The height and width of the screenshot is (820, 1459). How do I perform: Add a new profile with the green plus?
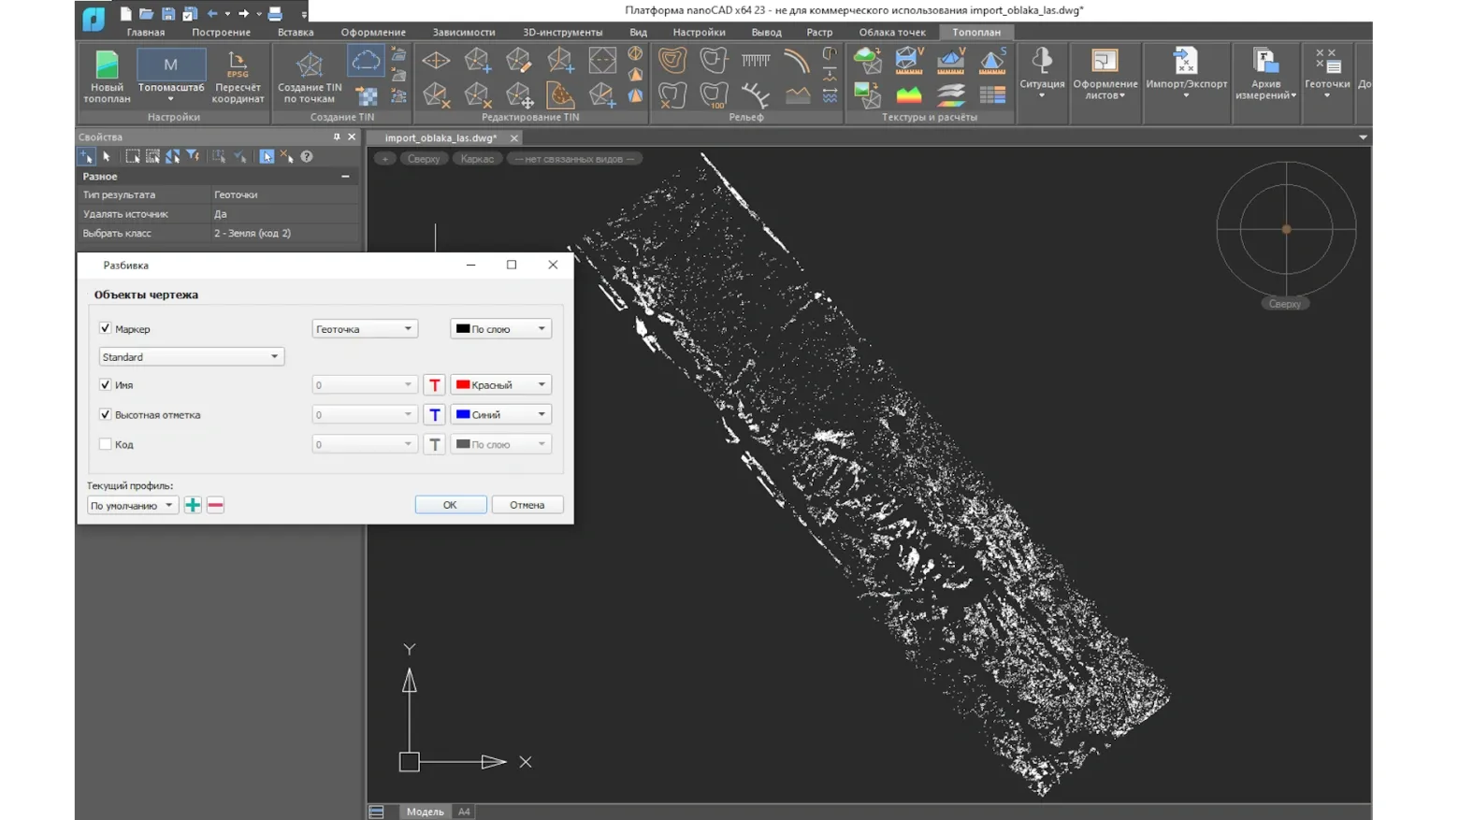193,505
